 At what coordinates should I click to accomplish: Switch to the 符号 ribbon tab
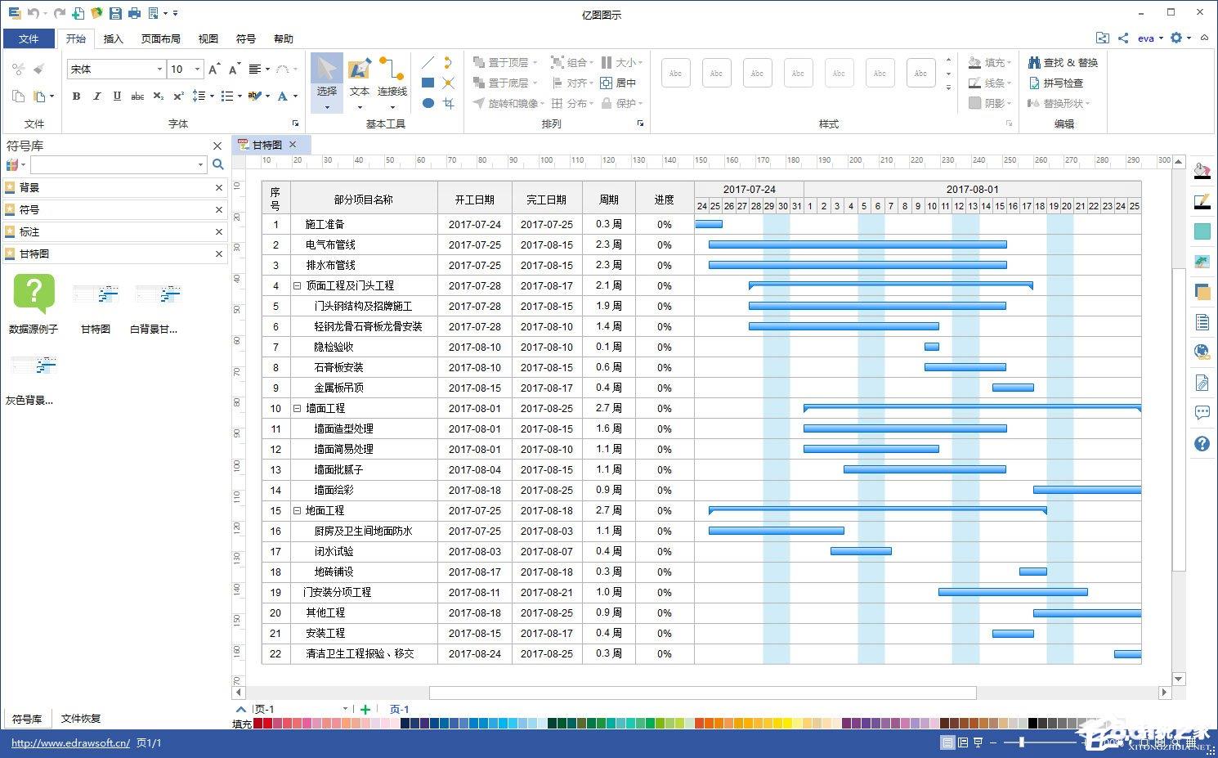point(245,38)
